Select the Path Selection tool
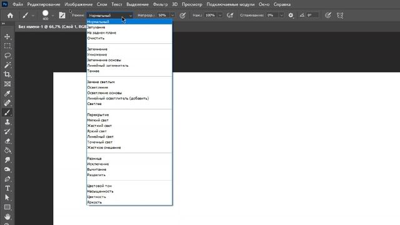The width and height of the screenshot is (400, 225). [x=7, y=197]
